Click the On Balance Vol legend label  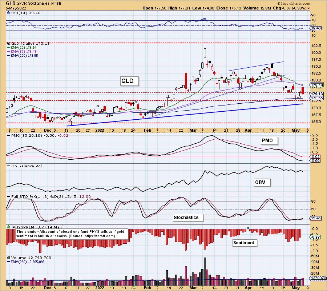pos(24,166)
